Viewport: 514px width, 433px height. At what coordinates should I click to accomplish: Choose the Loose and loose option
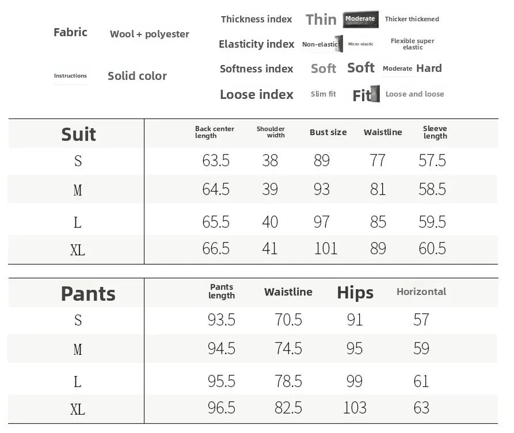click(414, 94)
